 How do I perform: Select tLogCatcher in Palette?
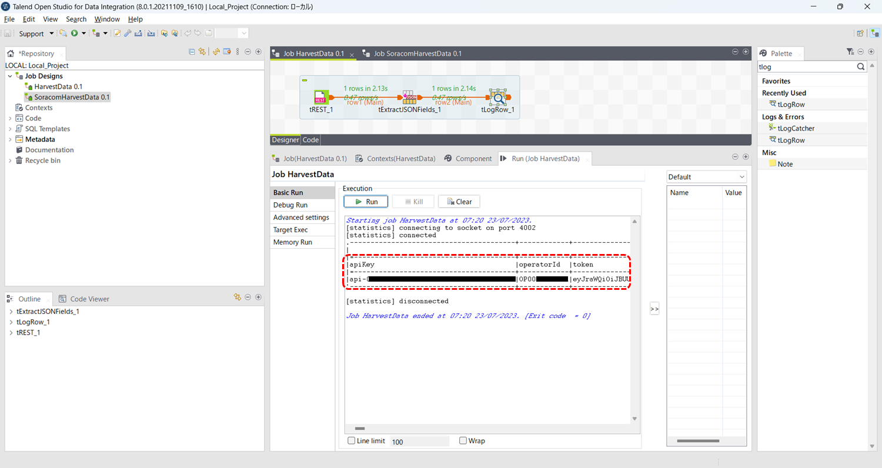click(796, 128)
